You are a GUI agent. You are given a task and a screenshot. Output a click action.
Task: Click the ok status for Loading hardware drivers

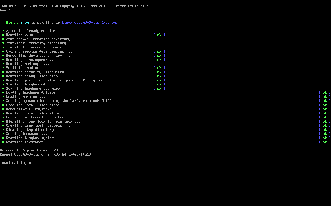[x=325, y=93]
